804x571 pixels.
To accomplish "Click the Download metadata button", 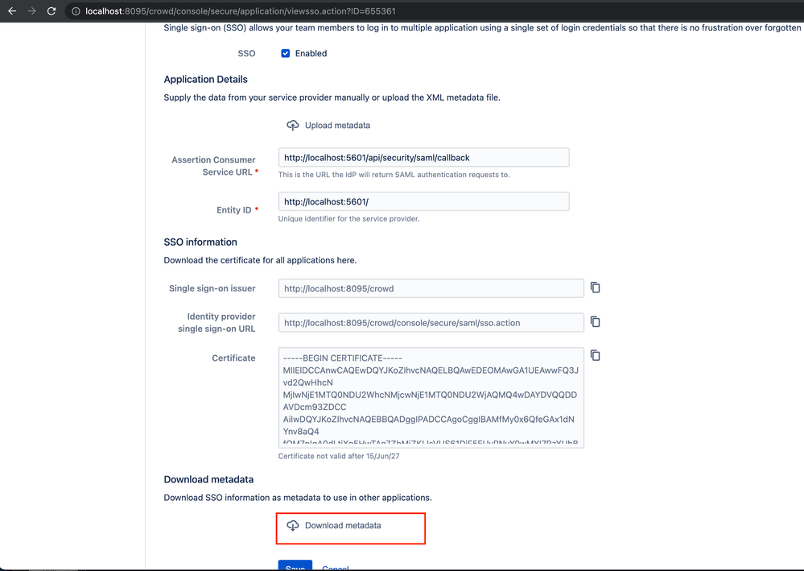I will (x=343, y=525).
